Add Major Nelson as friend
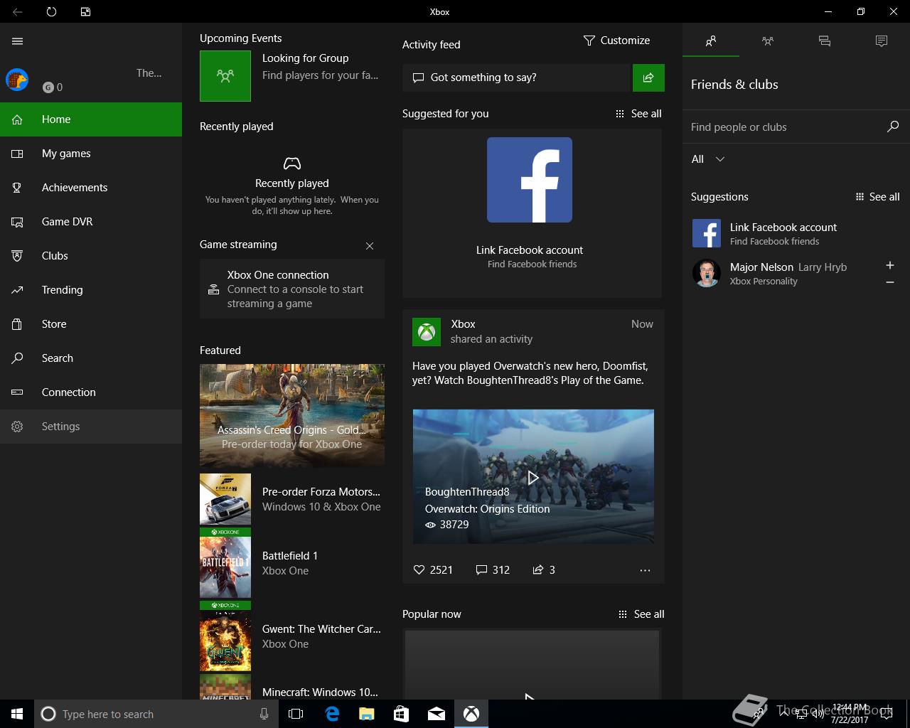 pos(890,265)
